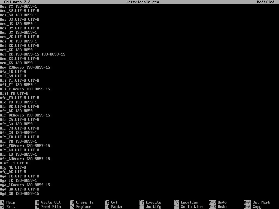Click the ^K Cut shortcut

(111, 202)
